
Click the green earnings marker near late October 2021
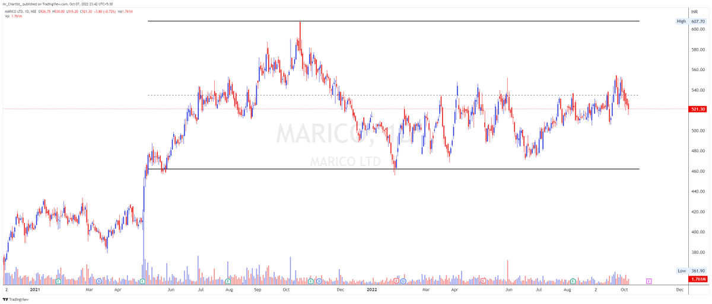[x=311, y=281]
